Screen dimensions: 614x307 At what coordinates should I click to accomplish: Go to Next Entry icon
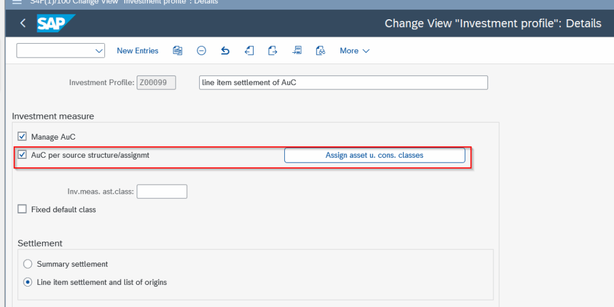click(273, 51)
